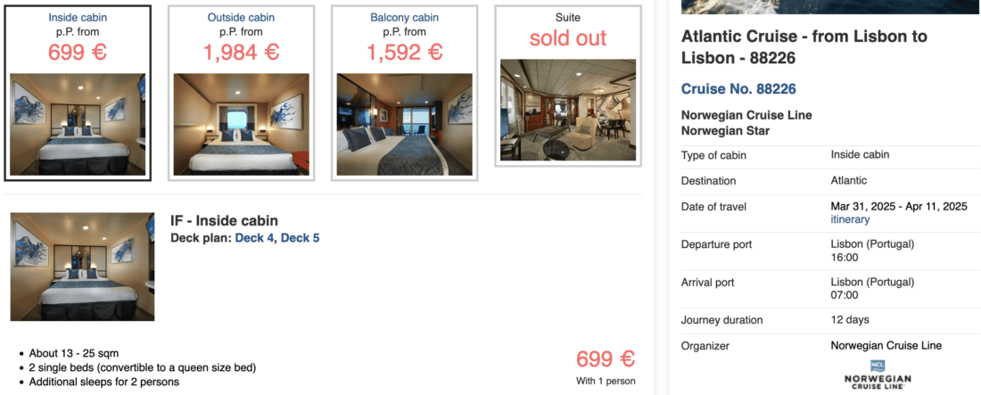This screenshot has width=981, height=395.
Task: Select the Inside cabin tab label
Action: tap(78, 18)
